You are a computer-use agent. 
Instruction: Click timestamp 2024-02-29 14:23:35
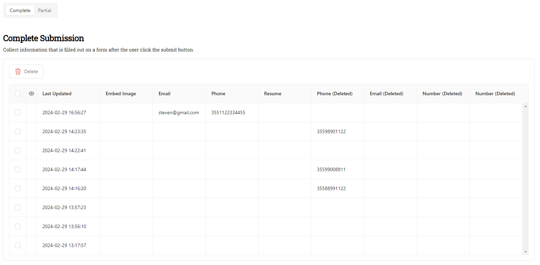click(64, 131)
